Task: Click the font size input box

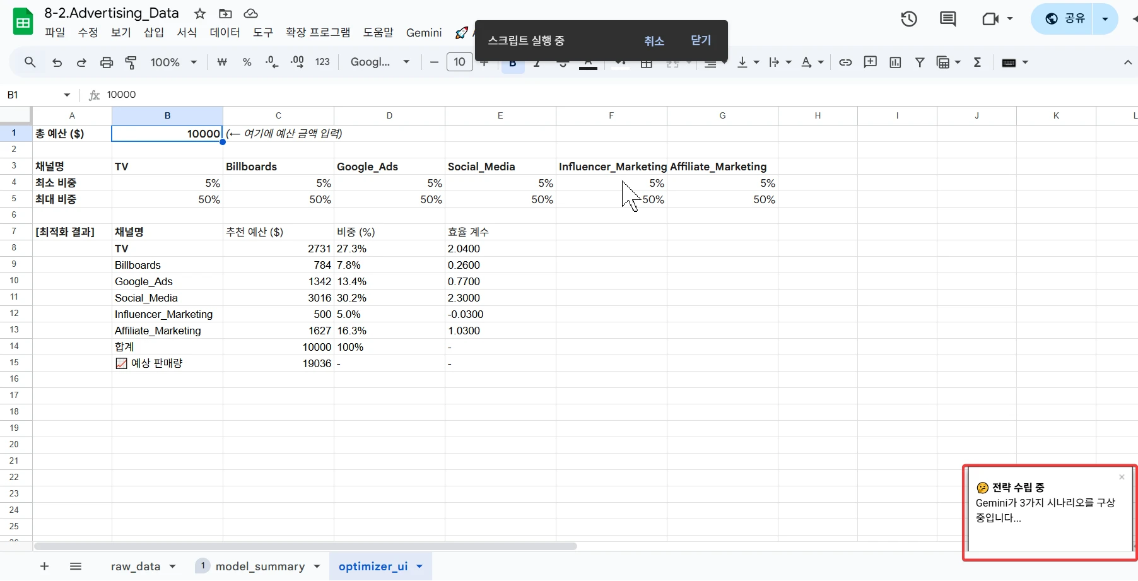Action: point(459,62)
